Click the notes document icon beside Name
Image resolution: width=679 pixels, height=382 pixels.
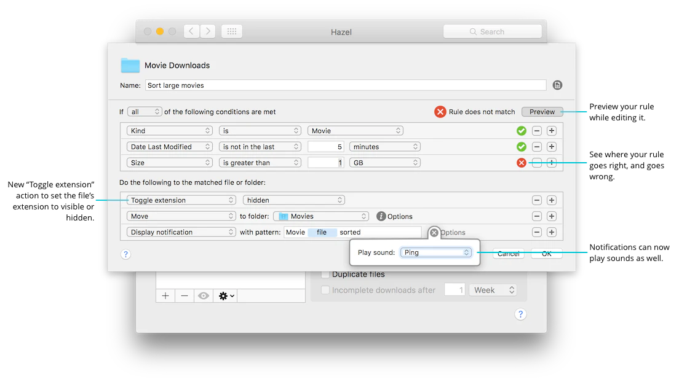557,85
